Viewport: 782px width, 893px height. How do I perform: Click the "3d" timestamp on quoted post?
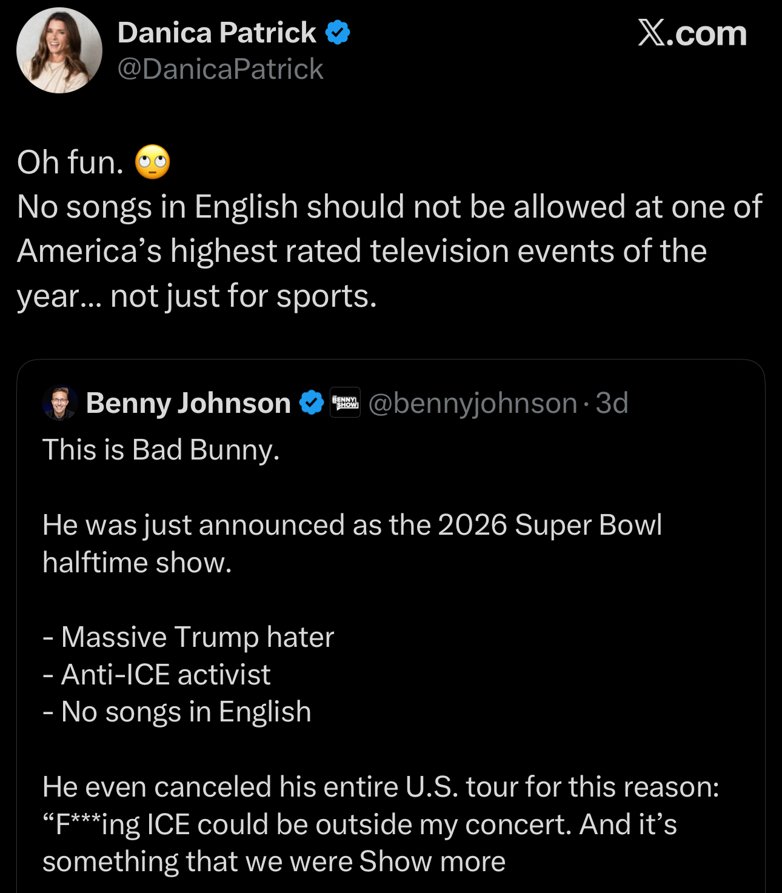point(612,403)
